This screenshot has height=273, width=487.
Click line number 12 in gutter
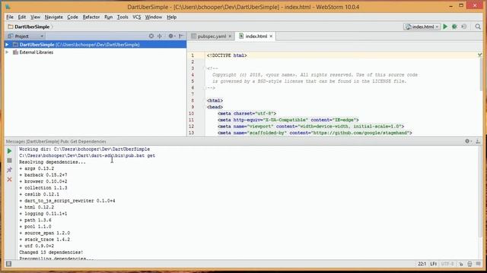coord(191,127)
